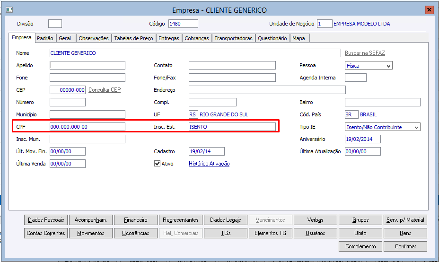Click the Movimentos button
The image size is (439, 262).
pyautogui.click(x=91, y=233)
